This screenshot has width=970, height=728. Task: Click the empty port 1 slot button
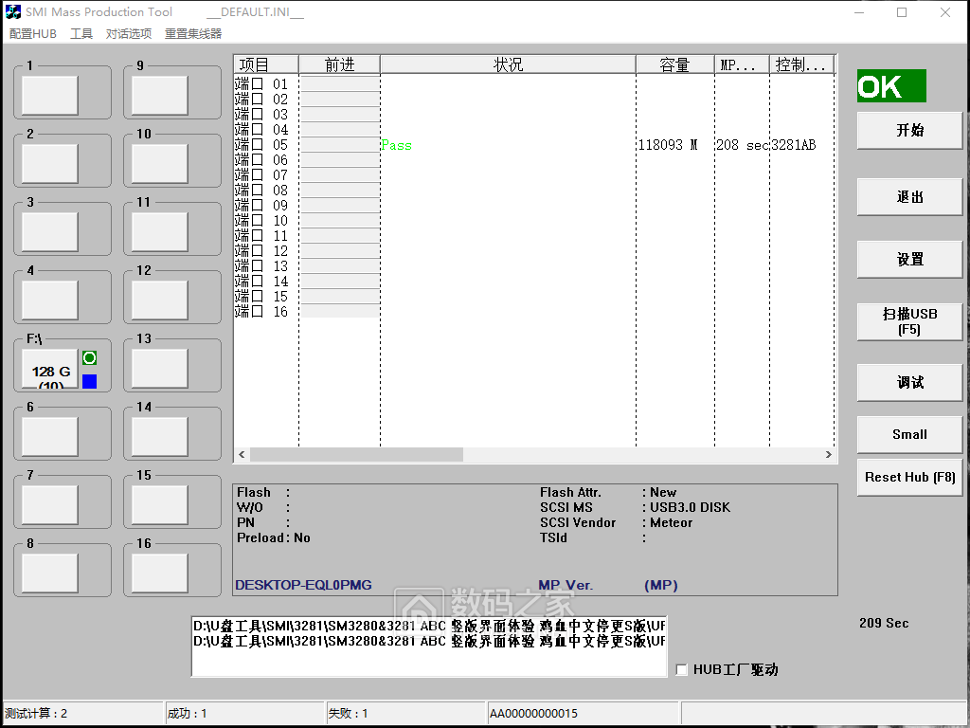[x=50, y=95]
